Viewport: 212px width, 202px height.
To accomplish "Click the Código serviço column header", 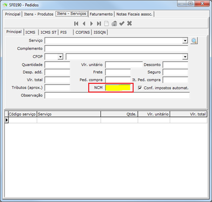I will [22, 114].
